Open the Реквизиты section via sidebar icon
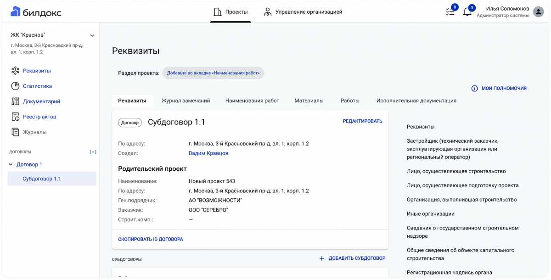 (14, 70)
